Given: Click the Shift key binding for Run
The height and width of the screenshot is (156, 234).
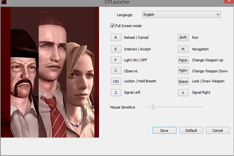Looking at the screenshot, I should click(x=183, y=38).
